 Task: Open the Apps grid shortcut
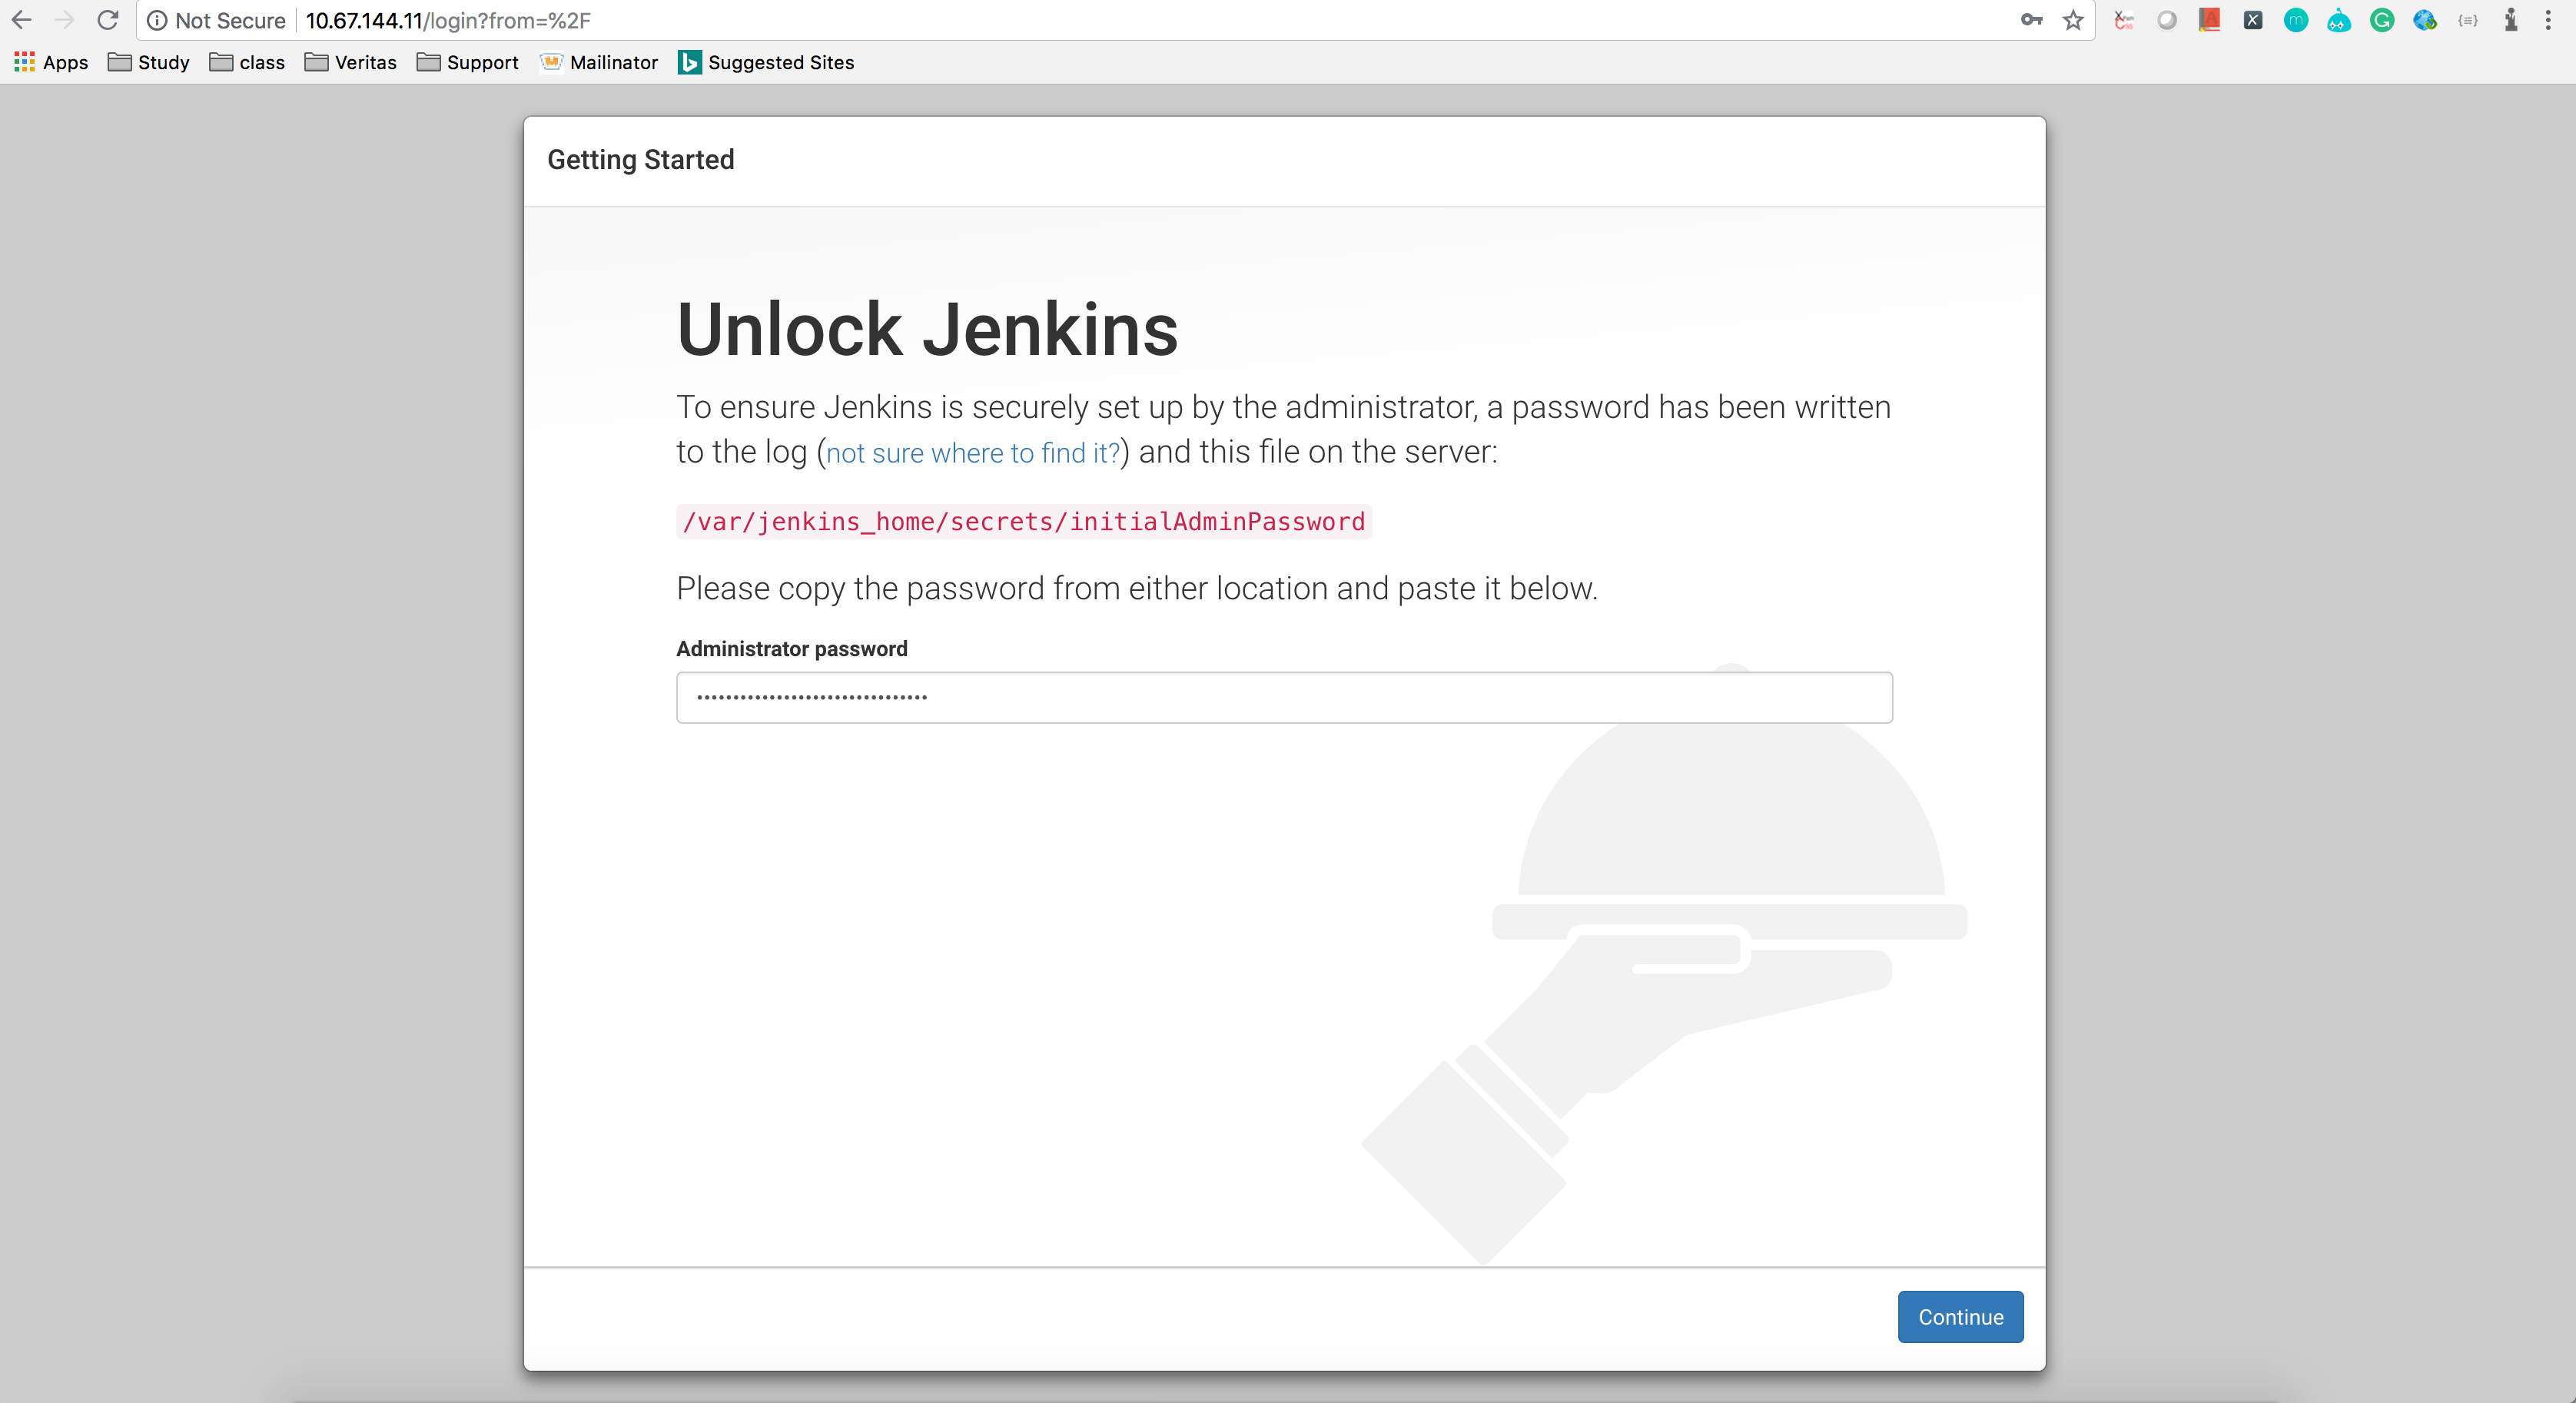click(51, 62)
